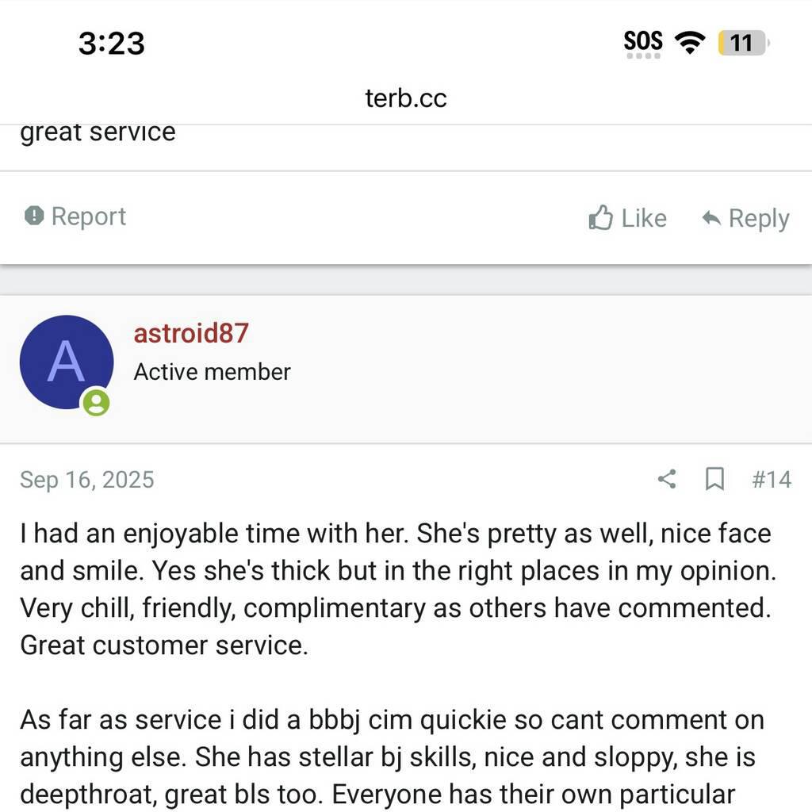Tap the battery indicator showing 11
Screen dimensions: 812x812
[742, 42]
